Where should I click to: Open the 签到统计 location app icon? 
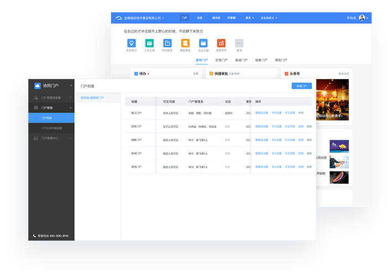coord(131,43)
